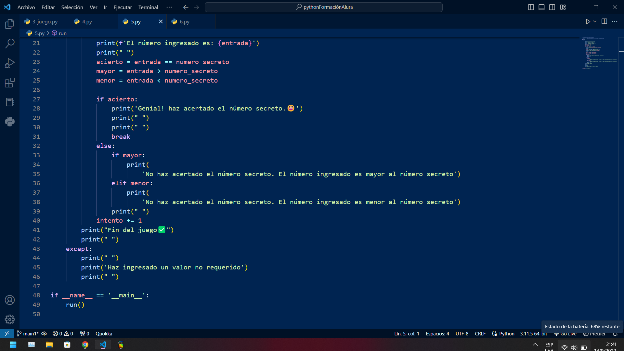The image size is (624, 351).
Task: Click the Lín. 5, col. 1 cursor position
Action: point(407,333)
